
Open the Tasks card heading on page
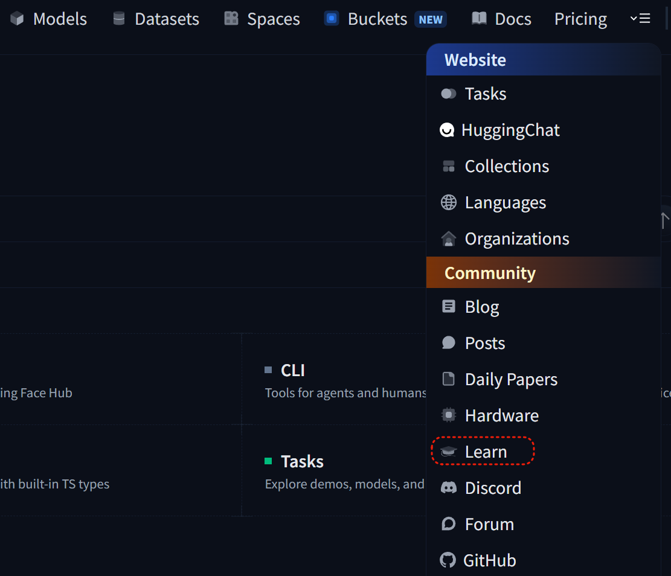point(302,461)
